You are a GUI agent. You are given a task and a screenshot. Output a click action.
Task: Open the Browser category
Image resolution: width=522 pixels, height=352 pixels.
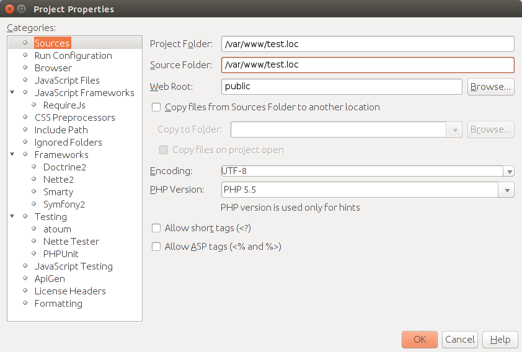tap(53, 68)
